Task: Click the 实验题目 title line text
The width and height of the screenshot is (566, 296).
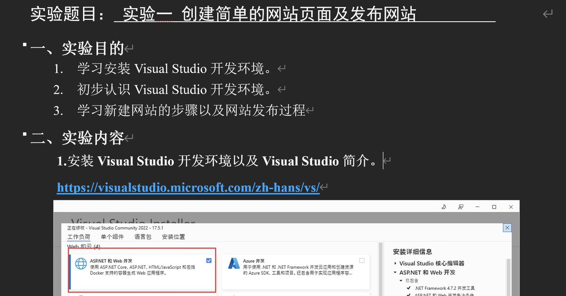Action: pyautogui.click(x=223, y=14)
